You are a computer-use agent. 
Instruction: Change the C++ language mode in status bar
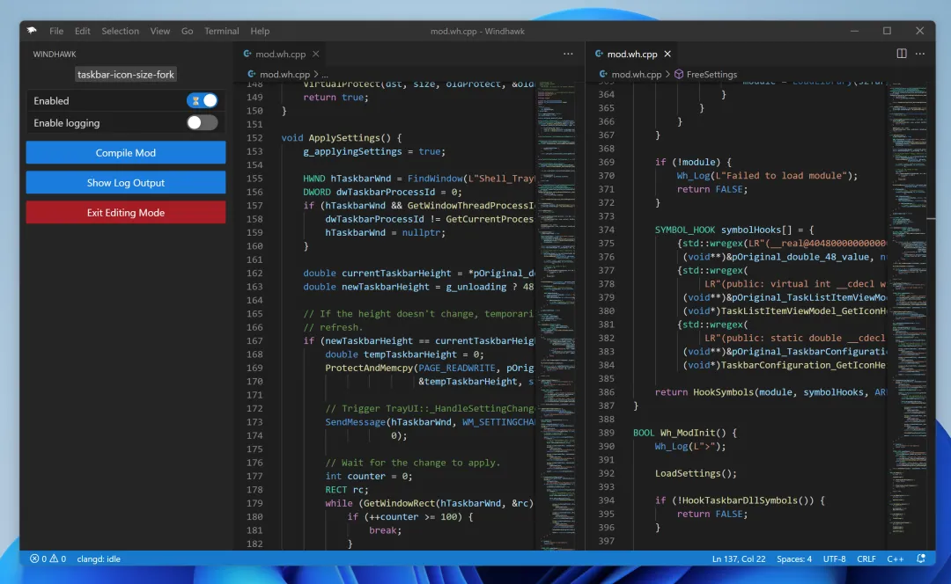pyautogui.click(x=896, y=558)
